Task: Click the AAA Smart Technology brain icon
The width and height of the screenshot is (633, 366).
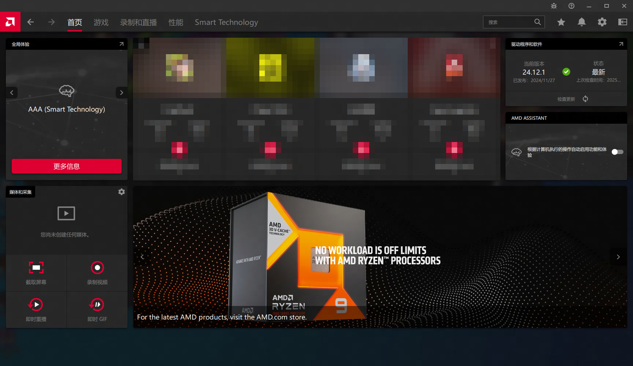Action: (67, 90)
